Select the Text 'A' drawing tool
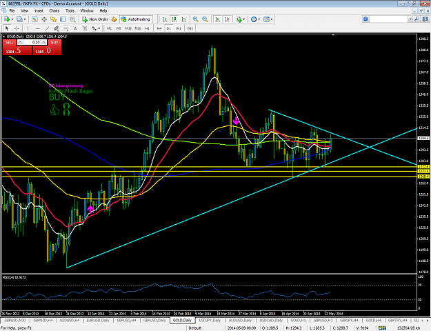Viewport: 431px width, 331px height. coord(75,28)
